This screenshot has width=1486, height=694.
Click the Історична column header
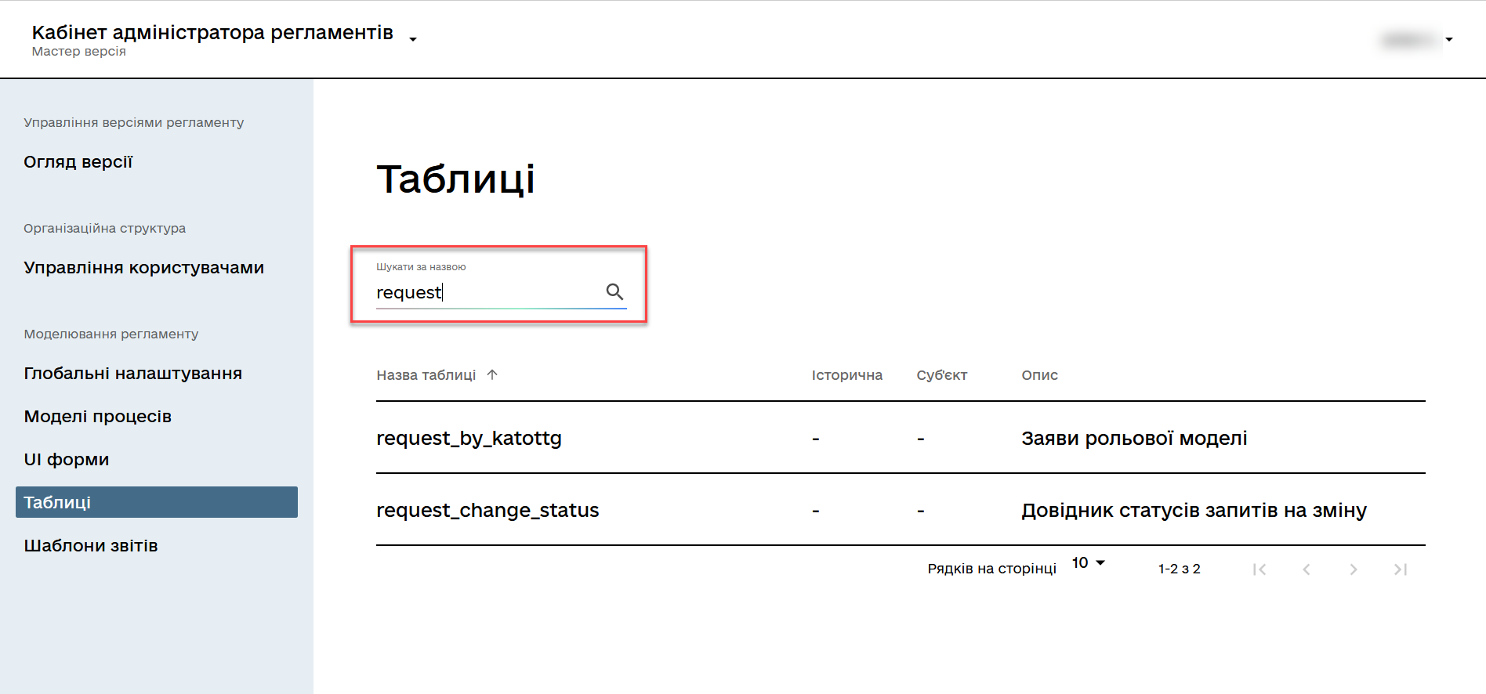point(847,375)
